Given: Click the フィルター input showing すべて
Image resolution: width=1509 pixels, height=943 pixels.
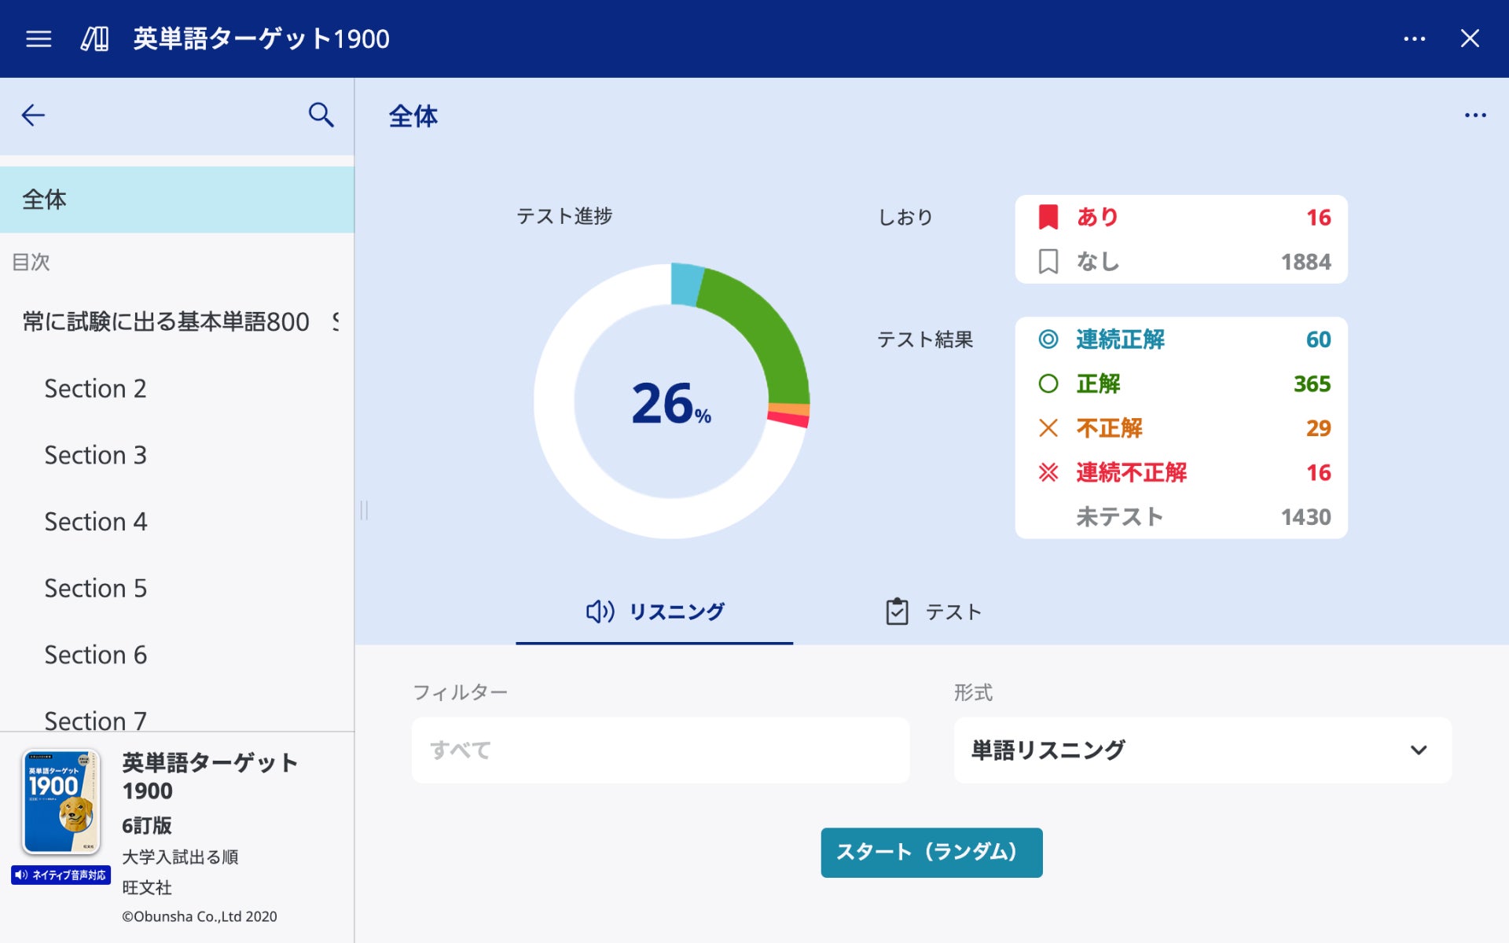Looking at the screenshot, I should [660, 750].
